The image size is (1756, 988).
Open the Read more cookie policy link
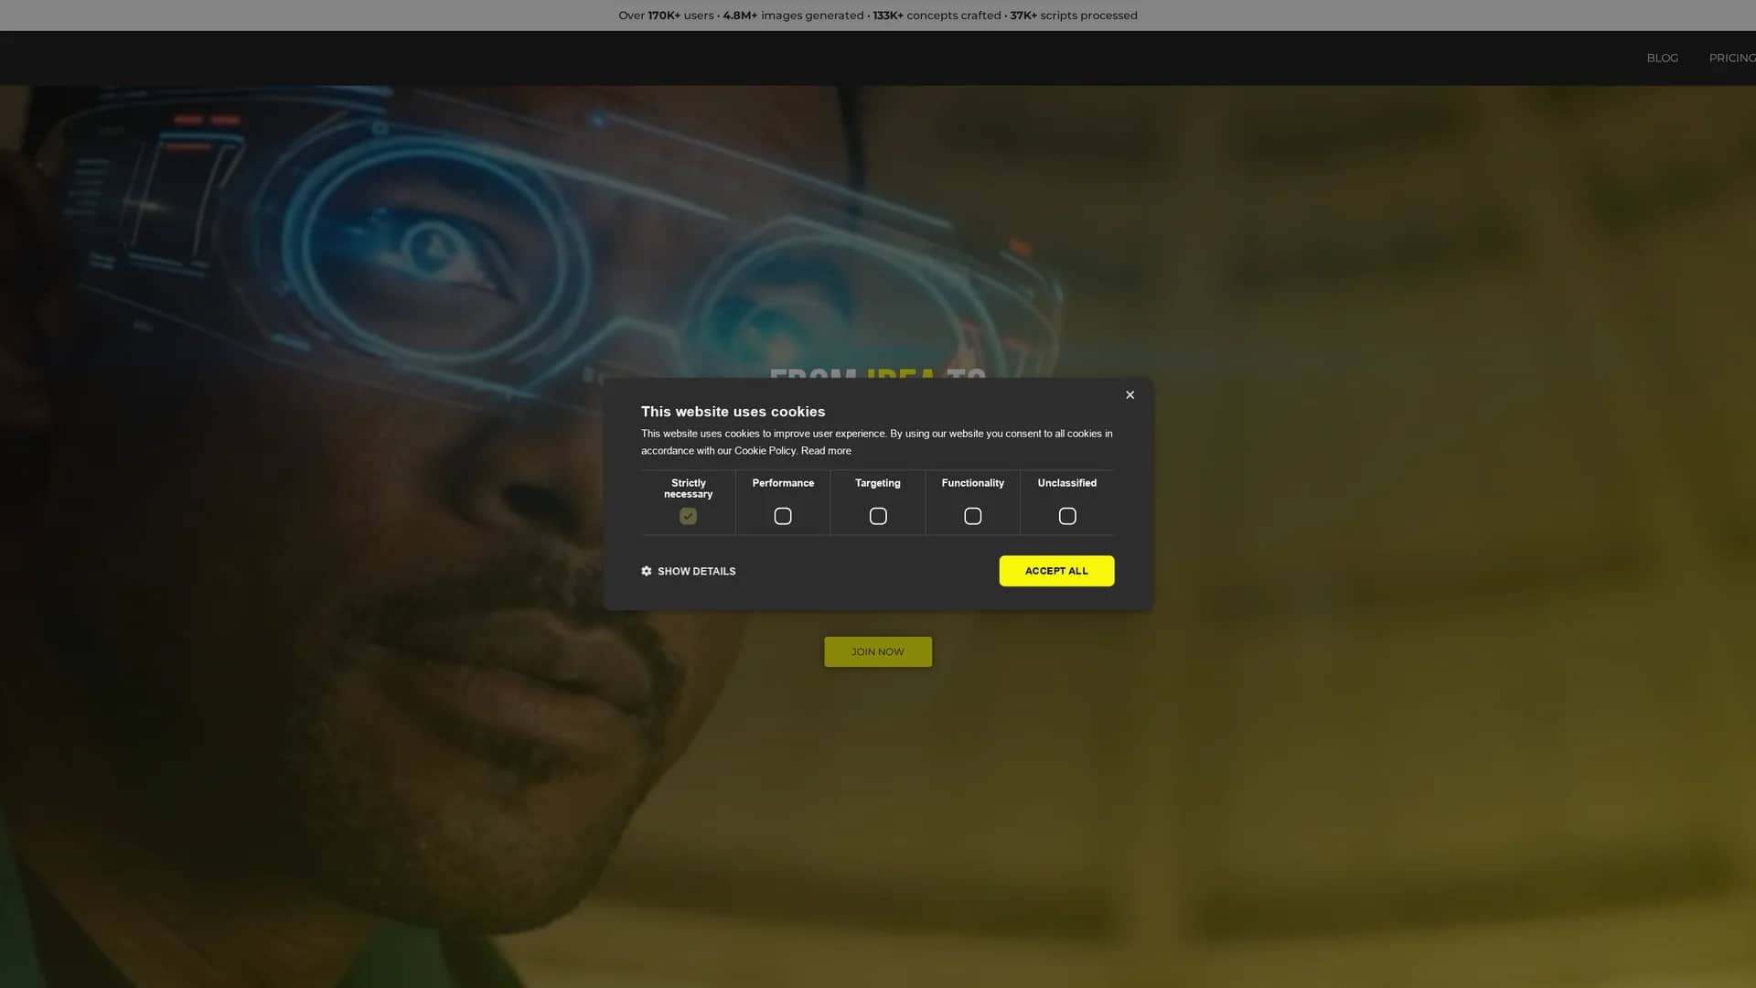coord(826,450)
